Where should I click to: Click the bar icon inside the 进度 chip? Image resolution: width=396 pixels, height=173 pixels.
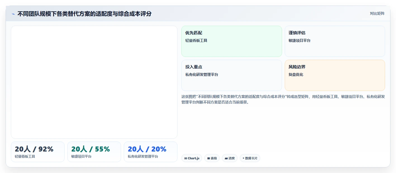226,158
